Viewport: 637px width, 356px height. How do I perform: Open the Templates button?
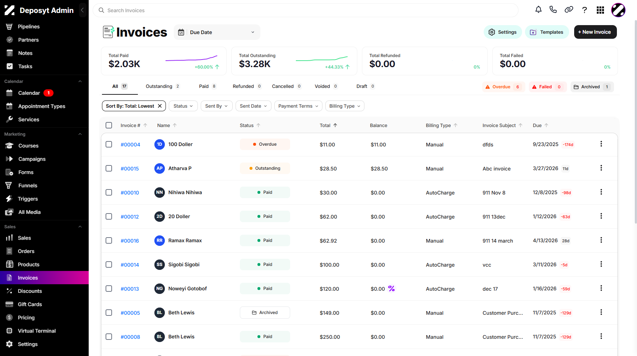[547, 32]
